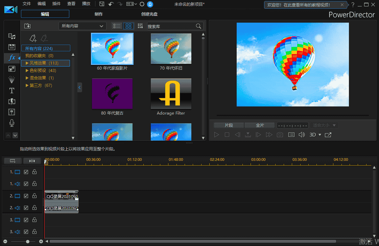Open the Voice-Over Recording microphone icon
Image resolution: width=379 pixels, height=246 pixels.
point(12,123)
